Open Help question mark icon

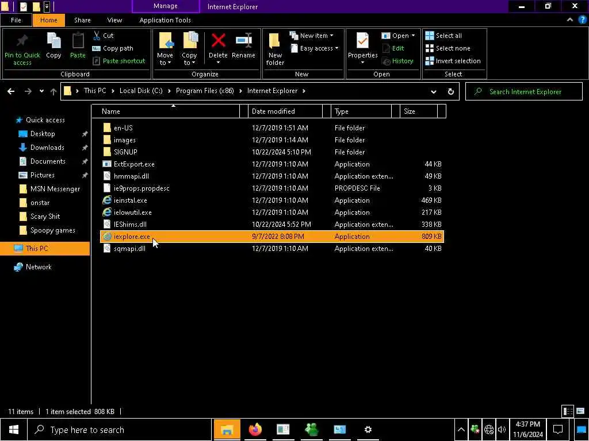coord(583,20)
